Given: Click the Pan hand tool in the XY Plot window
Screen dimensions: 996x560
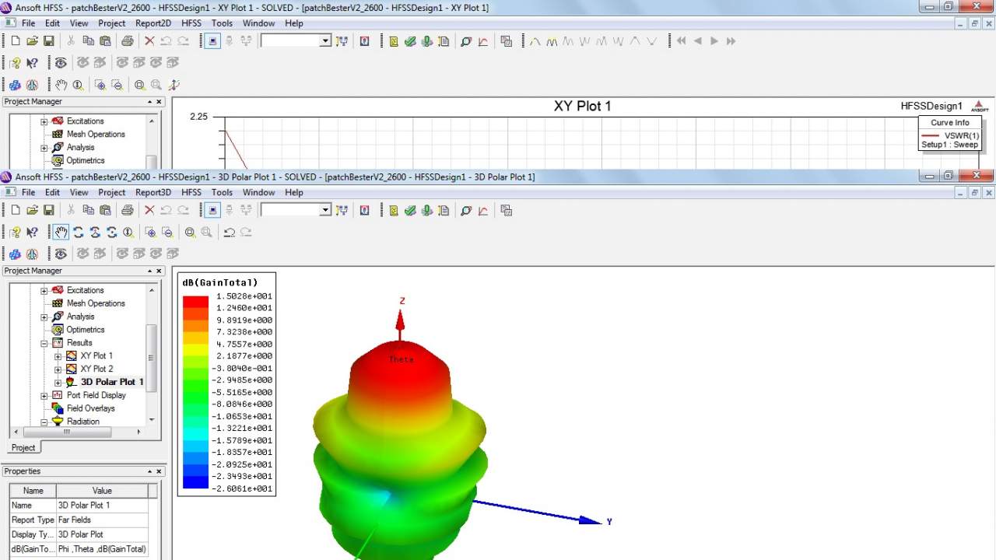Looking at the screenshot, I should click(61, 85).
